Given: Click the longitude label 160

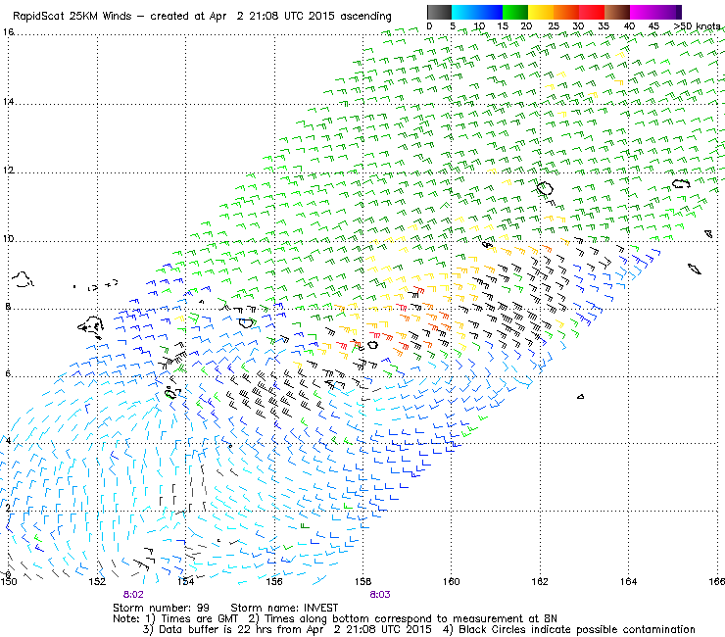Looking at the screenshot, I should [x=452, y=581].
